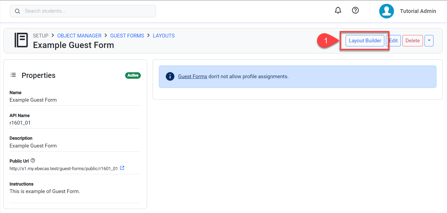Follow the Guest Forms link in notice

(192, 77)
